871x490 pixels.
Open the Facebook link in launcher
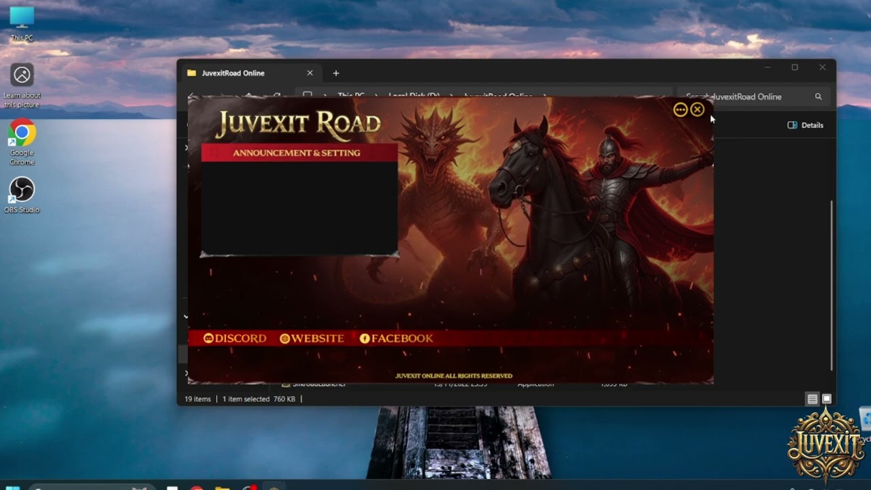click(396, 338)
